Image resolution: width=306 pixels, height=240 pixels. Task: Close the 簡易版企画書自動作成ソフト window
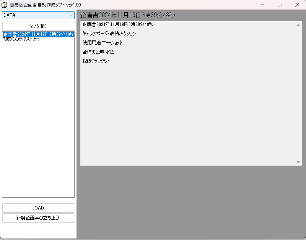pyautogui.click(x=297, y=5)
